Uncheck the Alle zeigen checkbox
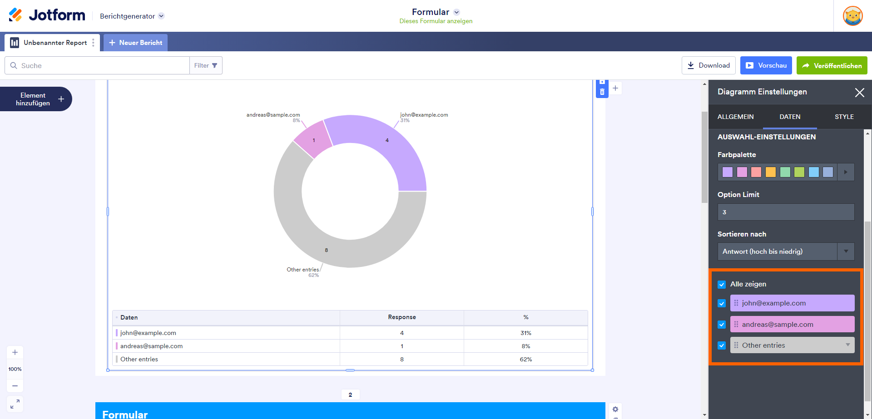Screen dimensions: 872x419 (722, 285)
